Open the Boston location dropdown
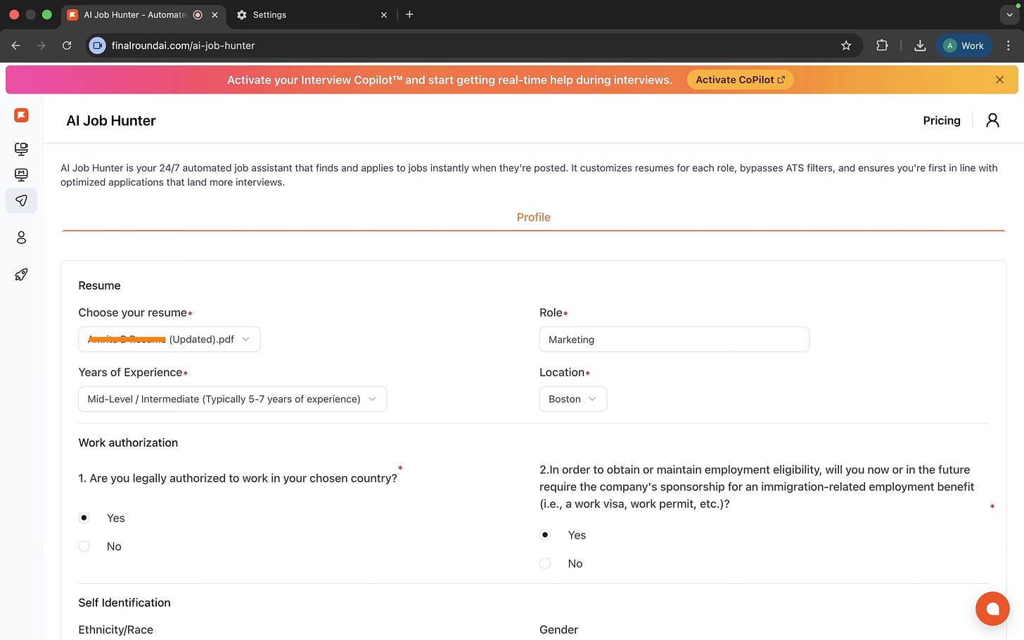Screen dimensions: 1024x640 [572, 399]
